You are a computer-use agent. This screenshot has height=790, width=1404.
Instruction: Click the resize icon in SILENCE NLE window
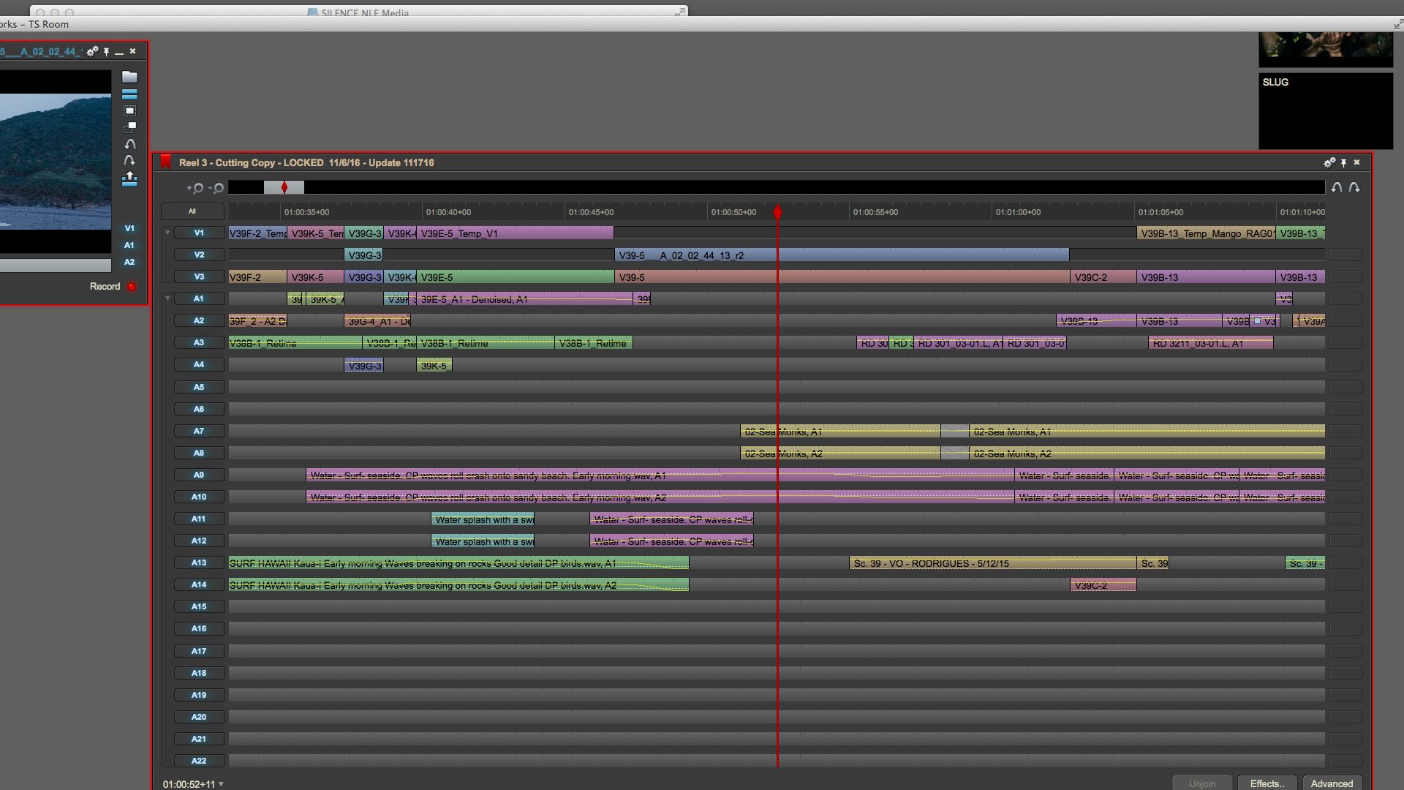point(680,12)
